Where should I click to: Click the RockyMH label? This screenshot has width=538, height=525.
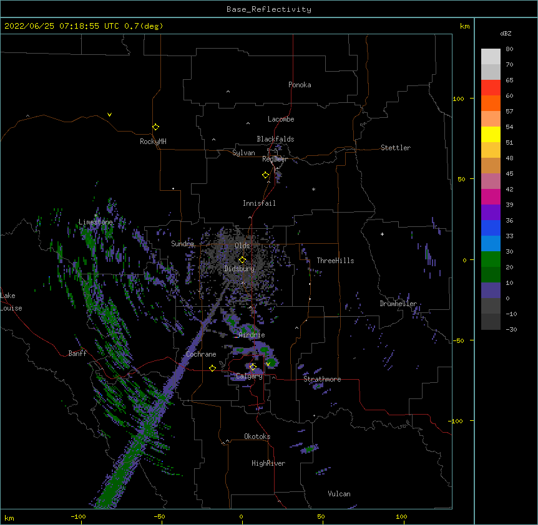153,141
